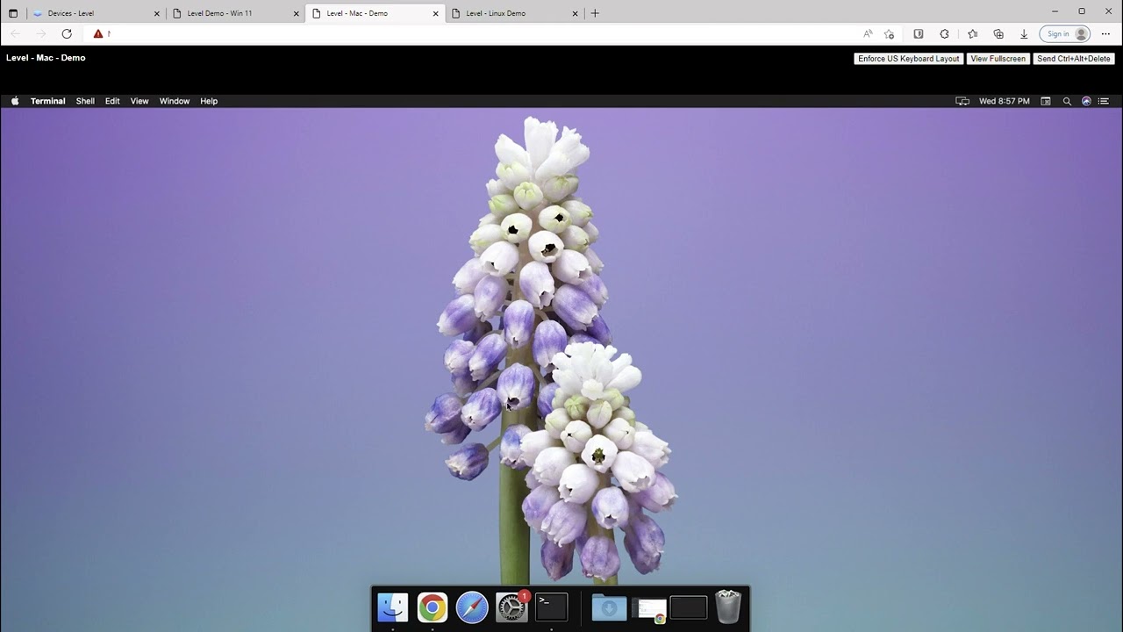Viewport: 1123px width, 632px height.
Task: Click the screen mirroring menu bar icon
Action: pyautogui.click(x=962, y=101)
